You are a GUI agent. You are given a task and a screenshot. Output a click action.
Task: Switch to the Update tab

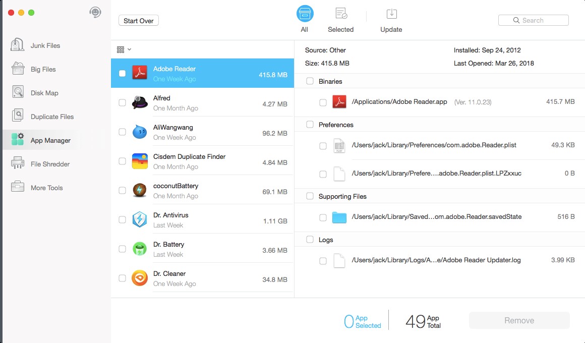(391, 20)
